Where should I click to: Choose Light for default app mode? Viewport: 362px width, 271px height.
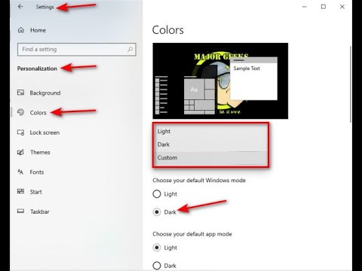157,248
